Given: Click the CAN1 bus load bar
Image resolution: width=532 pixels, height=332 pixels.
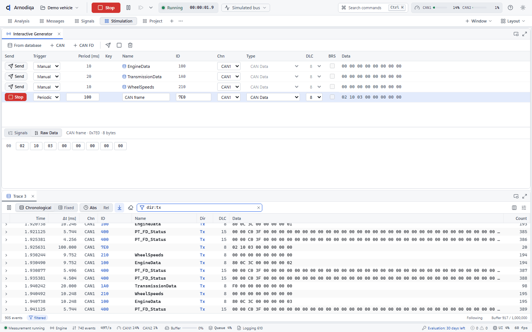Looking at the screenshot, I should point(440,8).
